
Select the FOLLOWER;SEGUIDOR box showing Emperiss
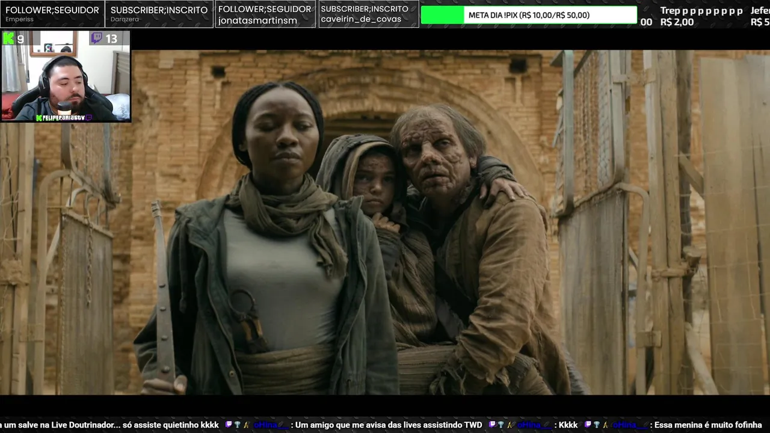click(52, 14)
